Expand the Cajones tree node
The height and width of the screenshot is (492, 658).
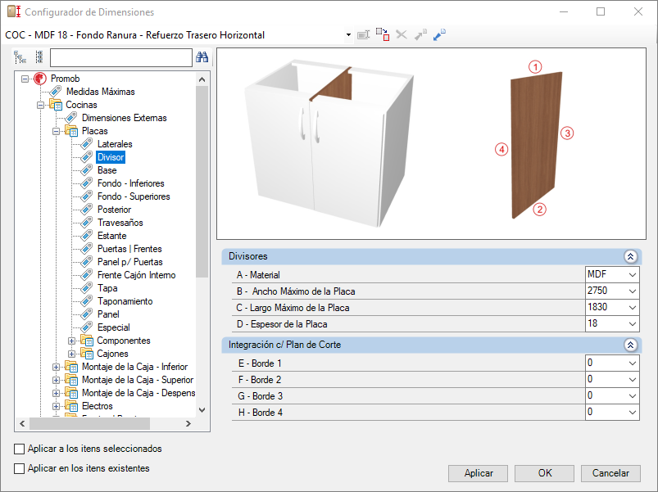72,354
